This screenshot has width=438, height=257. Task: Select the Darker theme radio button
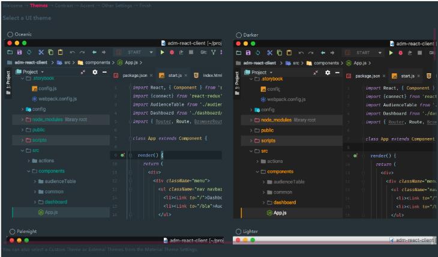point(239,35)
